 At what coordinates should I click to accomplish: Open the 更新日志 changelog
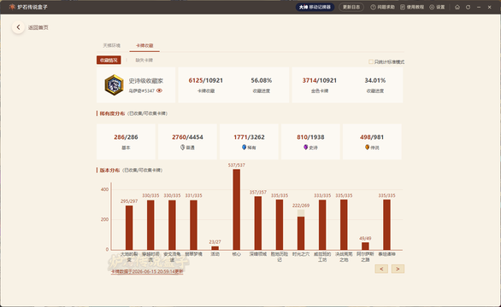(x=351, y=7)
